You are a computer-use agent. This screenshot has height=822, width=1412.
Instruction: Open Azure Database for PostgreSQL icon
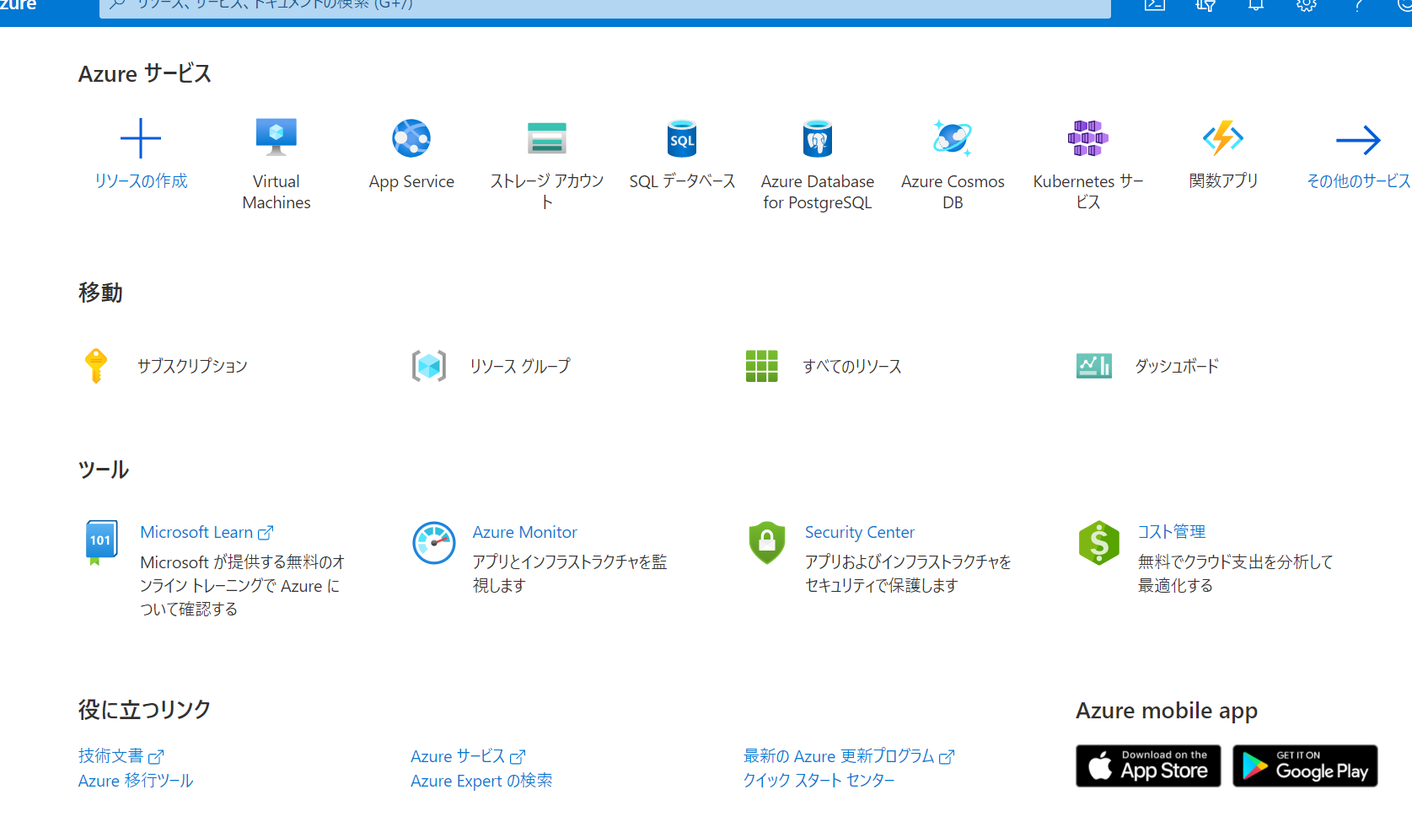click(818, 138)
